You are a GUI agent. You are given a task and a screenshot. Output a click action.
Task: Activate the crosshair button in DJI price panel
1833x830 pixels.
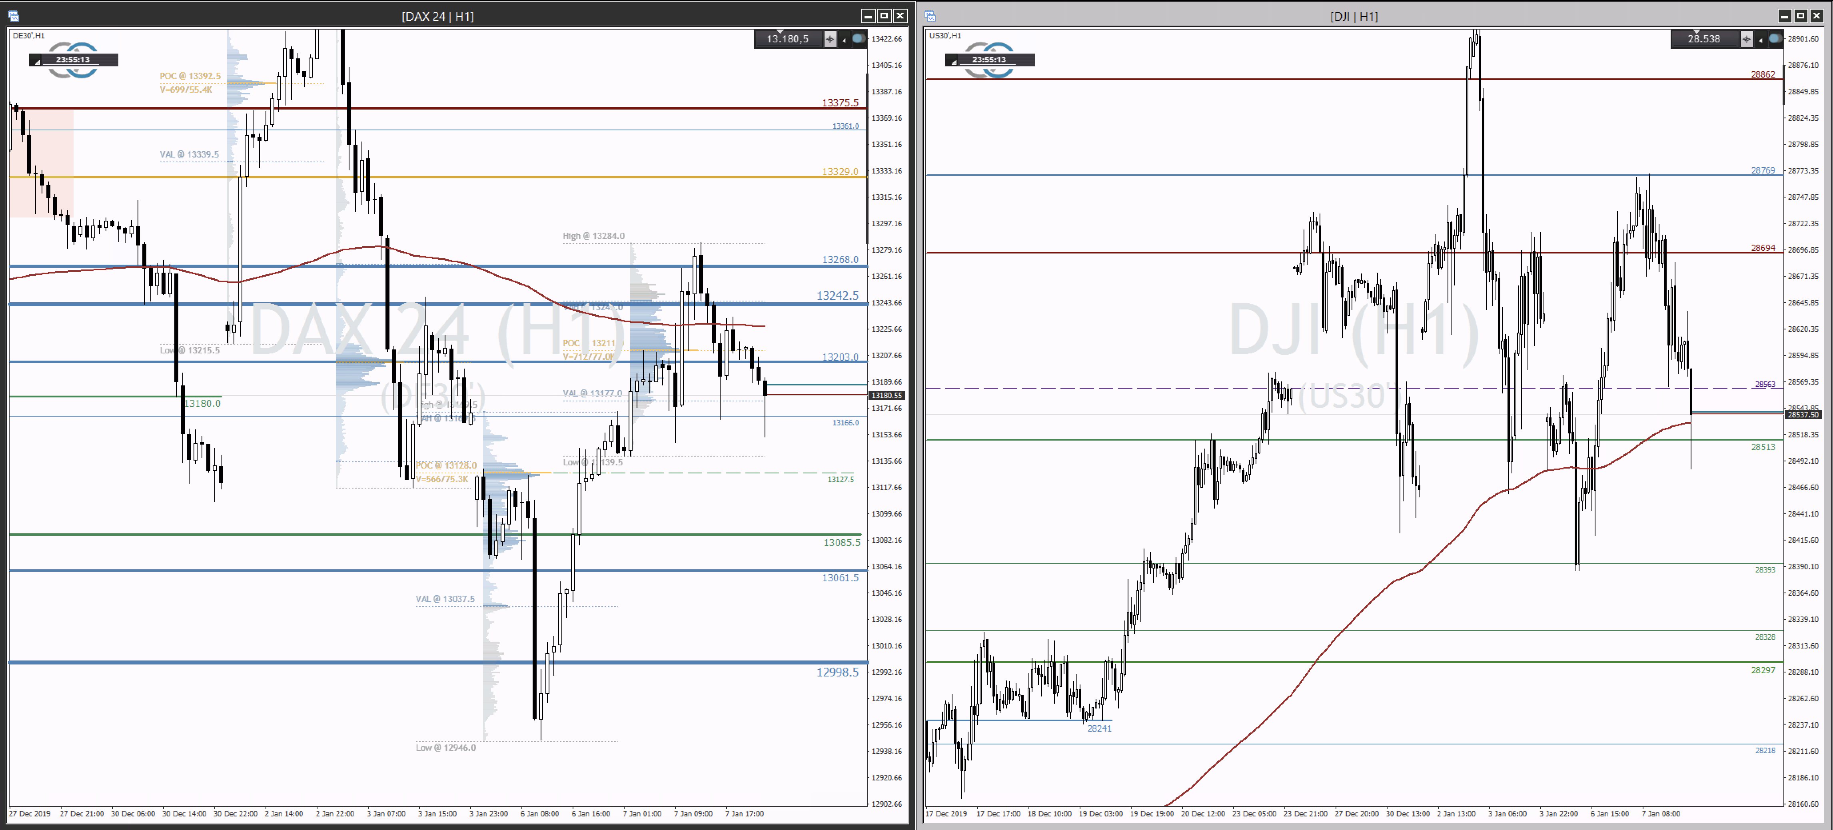coord(1746,39)
